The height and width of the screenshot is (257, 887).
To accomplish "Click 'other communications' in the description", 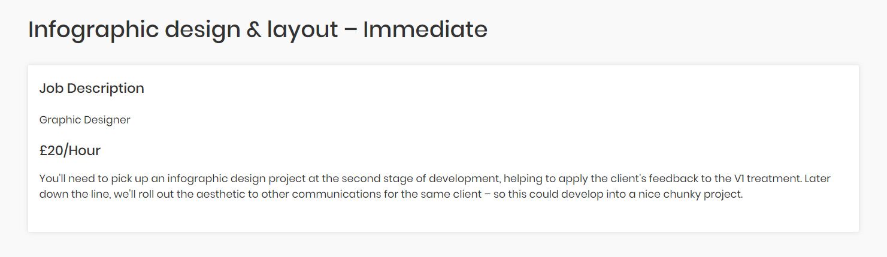I will coord(335,195).
